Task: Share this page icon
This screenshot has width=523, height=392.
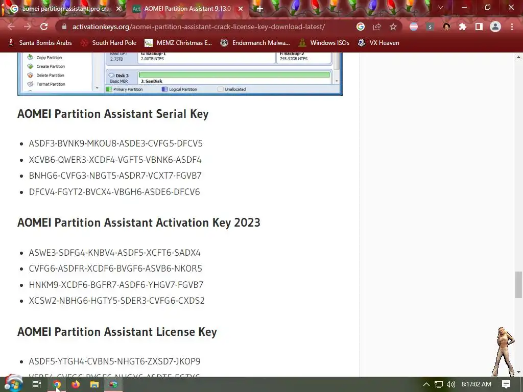Action: coord(377,27)
